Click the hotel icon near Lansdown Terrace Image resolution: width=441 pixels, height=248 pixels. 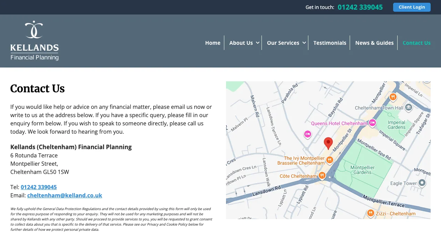point(308,134)
